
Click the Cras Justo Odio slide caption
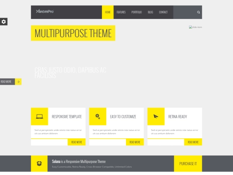[70, 73]
